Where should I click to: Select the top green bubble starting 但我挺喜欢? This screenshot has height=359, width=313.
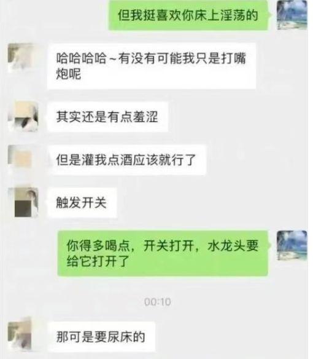pyautogui.click(x=188, y=15)
